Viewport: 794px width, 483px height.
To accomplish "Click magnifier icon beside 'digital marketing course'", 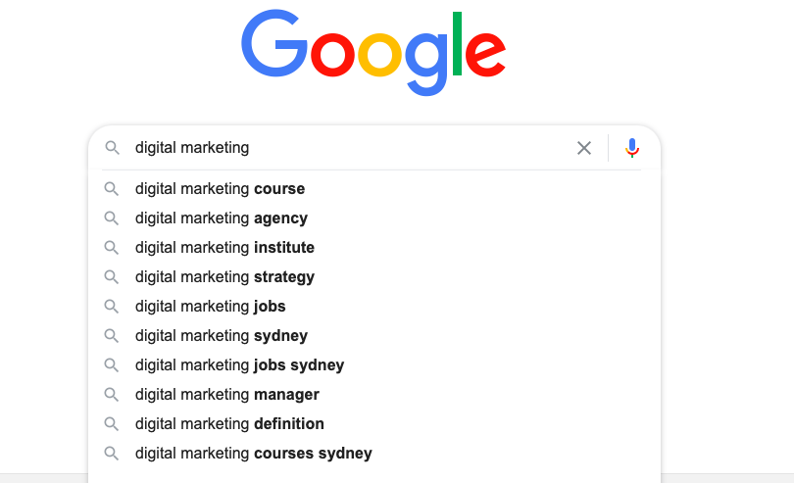I will (x=112, y=189).
